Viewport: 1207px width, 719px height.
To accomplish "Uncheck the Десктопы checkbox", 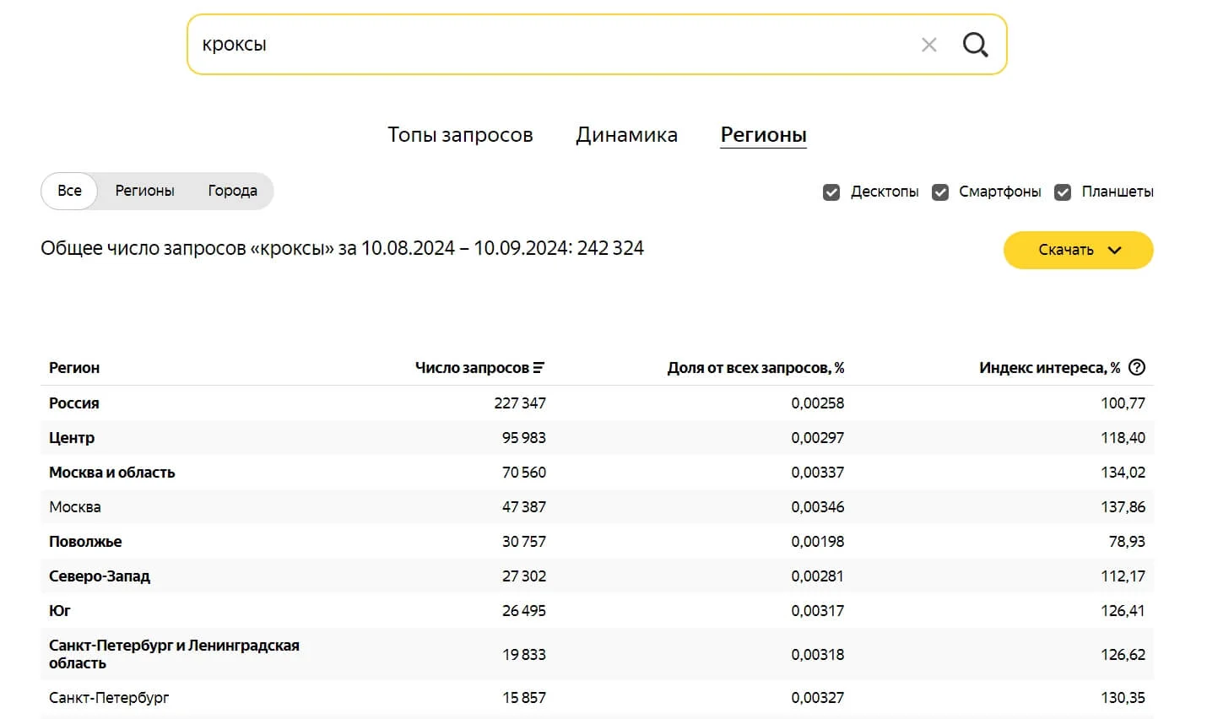I will (831, 192).
